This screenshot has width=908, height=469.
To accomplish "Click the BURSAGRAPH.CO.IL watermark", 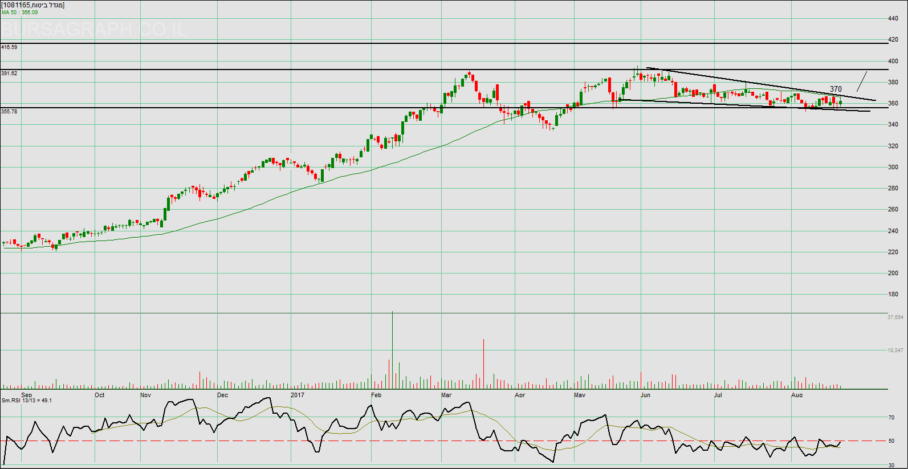I will point(94,30).
